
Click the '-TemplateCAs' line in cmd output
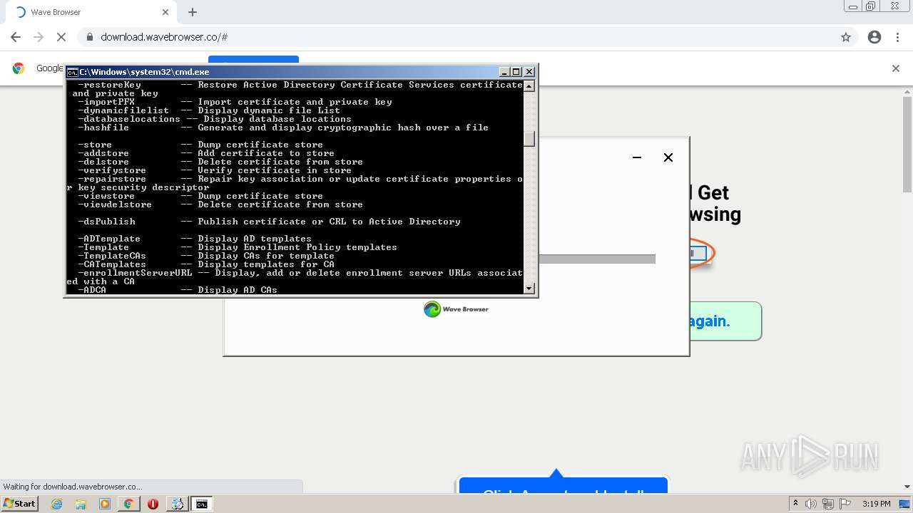point(206,256)
